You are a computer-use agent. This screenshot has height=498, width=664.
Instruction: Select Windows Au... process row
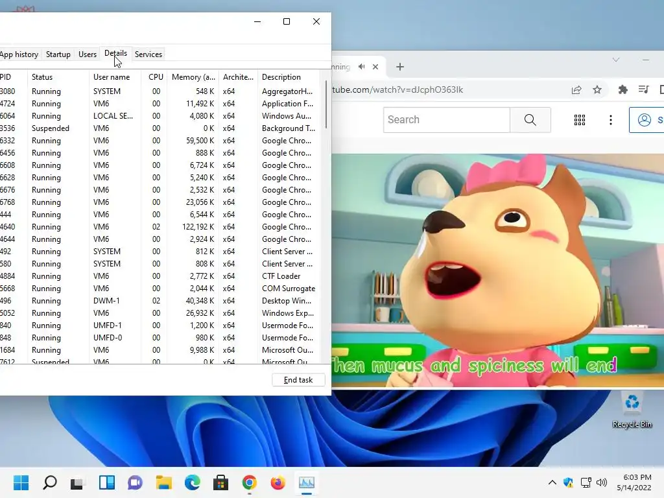(160, 116)
